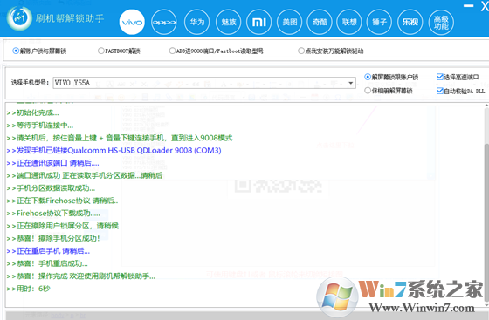Screen dimensions: 489x320
Task: Open the 奇酷 brand icon
Action: point(320,22)
